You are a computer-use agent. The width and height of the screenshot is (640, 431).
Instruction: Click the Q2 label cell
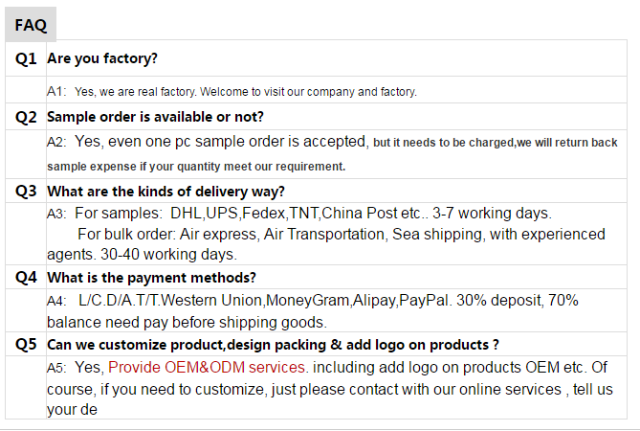click(26, 117)
